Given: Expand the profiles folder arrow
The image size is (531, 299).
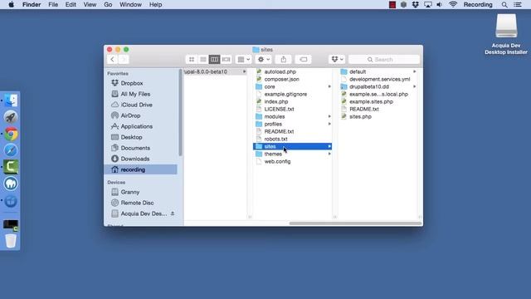Looking at the screenshot, I should (x=329, y=124).
